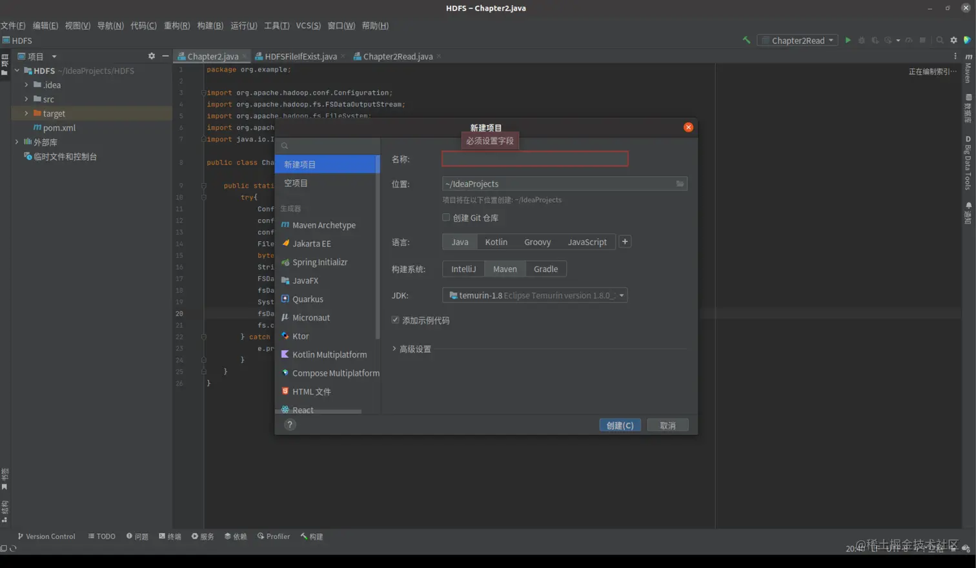
Task: Open the File menu
Action: (x=12, y=25)
